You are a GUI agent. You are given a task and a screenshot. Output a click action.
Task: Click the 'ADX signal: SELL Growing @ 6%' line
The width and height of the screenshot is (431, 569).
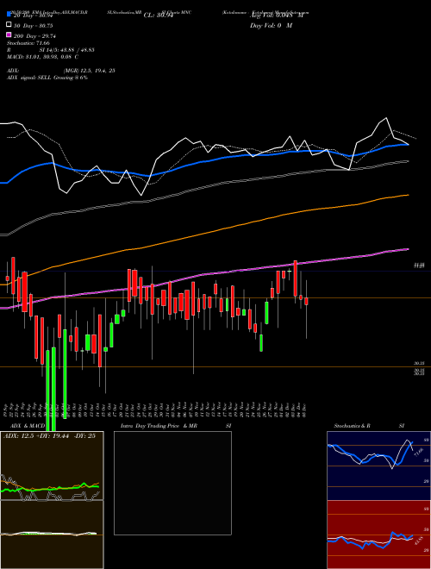[47, 78]
